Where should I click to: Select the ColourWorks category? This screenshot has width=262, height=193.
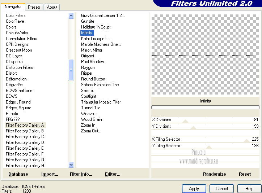click(x=17, y=33)
